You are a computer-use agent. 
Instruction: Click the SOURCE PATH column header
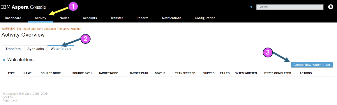coord(82,73)
